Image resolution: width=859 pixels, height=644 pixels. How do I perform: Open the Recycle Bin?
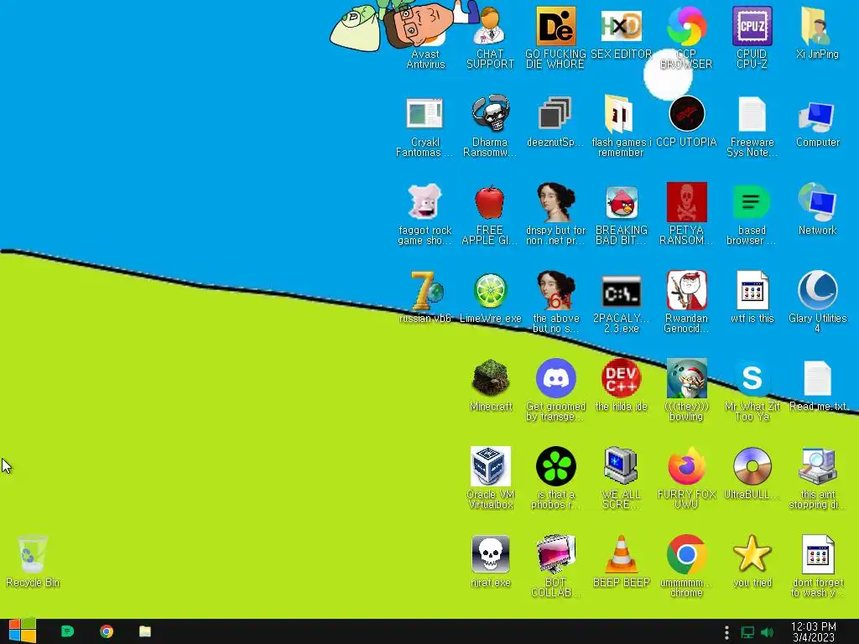[x=33, y=562]
